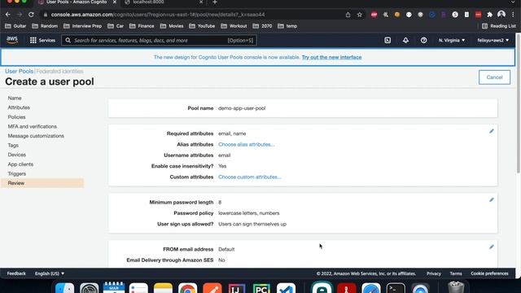521x293 pixels.
Task: Edit the attributes section with pencil icon
Action: tap(492, 131)
